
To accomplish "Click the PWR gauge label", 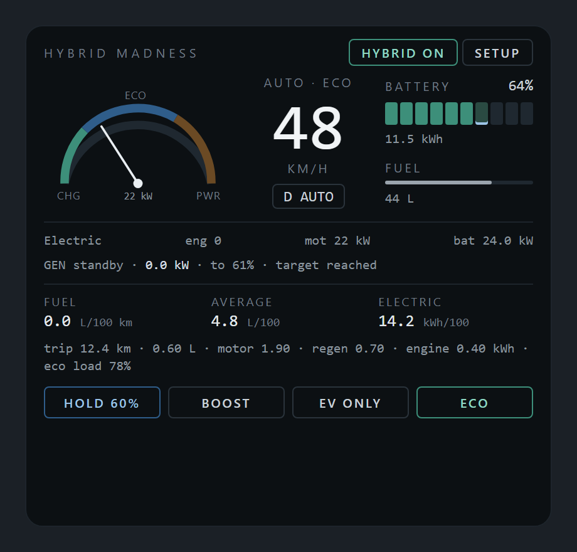I will tap(208, 196).
